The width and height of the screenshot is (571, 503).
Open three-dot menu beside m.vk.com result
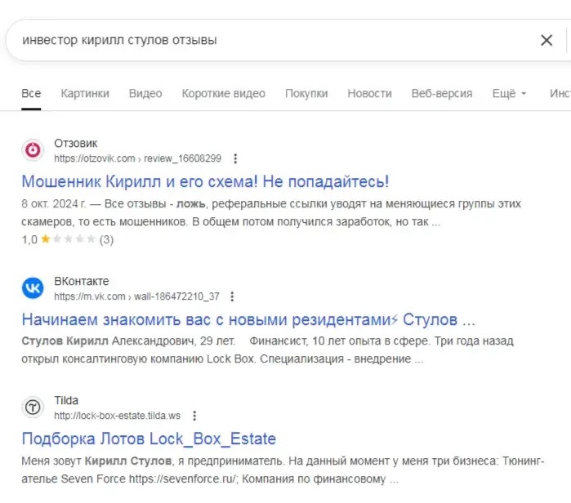pos(232,296)
